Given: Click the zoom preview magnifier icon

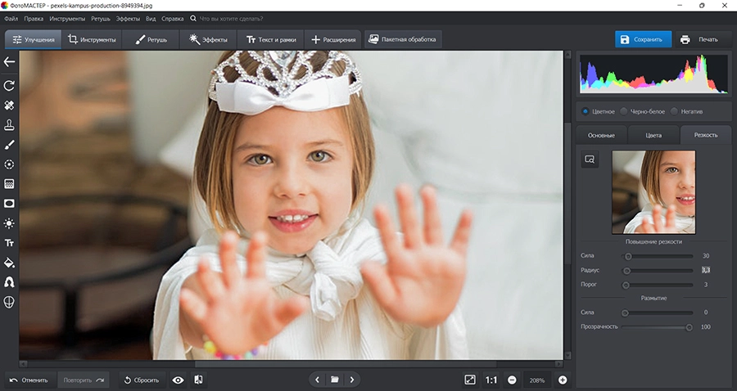Looking at the screenshot, I should coord(590,160).
